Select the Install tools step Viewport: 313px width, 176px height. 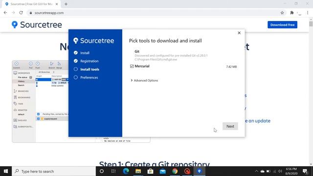[87, 69]
